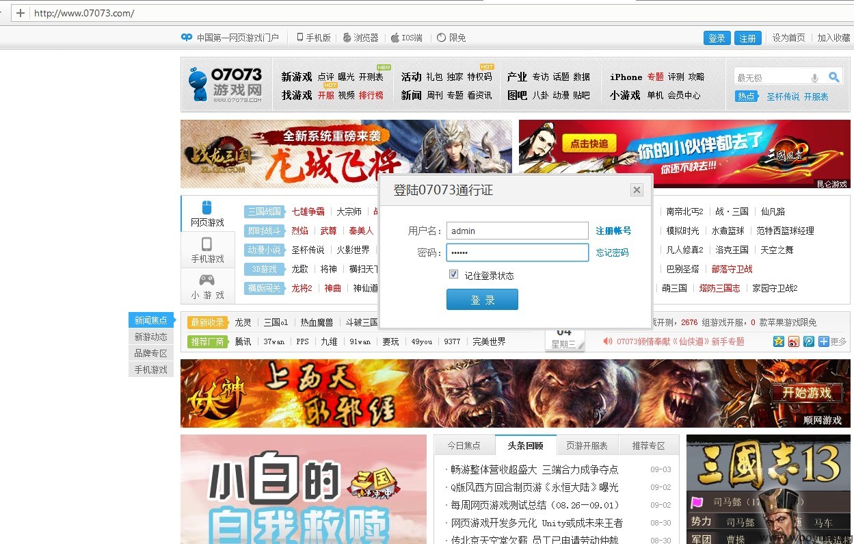Click the 开始游戏 button on 妖神 banner
Screen dimensions: 854x544
pos(807,393)
